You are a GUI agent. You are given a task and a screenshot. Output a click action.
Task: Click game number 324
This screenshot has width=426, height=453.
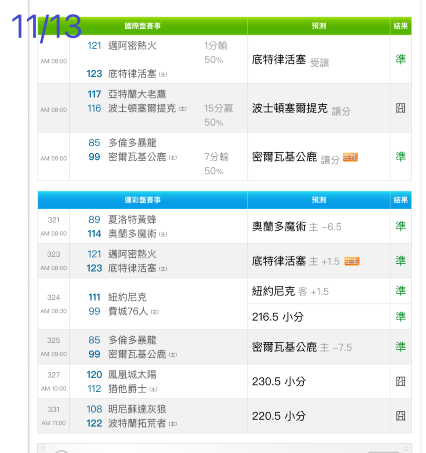tap(53, 298)
